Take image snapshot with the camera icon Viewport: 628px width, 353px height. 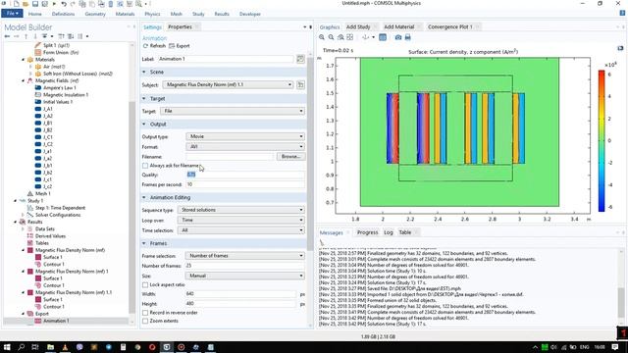click(x=398, y=37)
